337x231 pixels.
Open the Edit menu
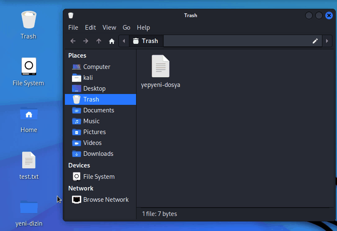90,28
